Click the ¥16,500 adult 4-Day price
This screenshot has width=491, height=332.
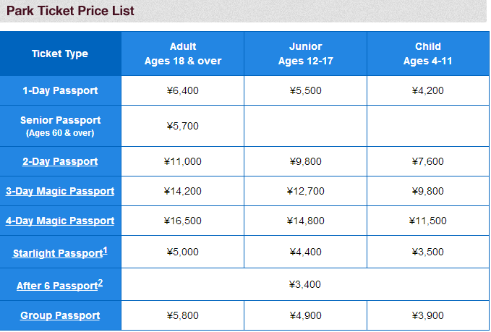182,221
